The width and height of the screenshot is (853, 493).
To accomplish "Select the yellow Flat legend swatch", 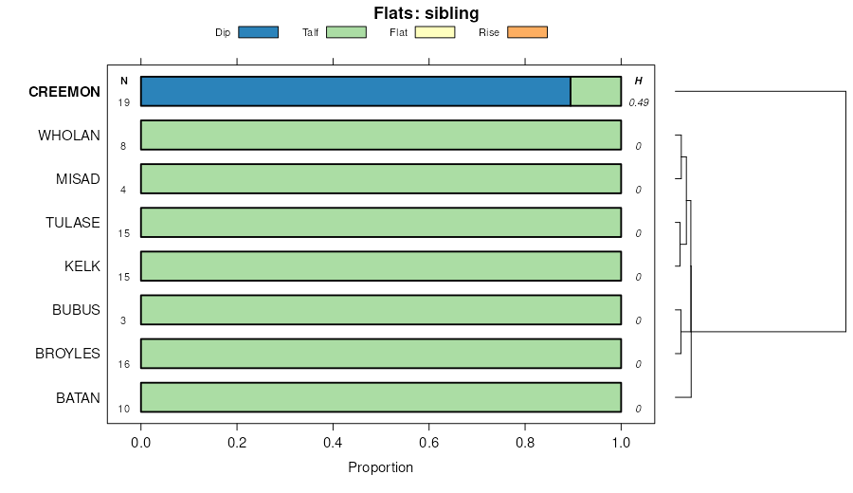I will click(435, 32).
